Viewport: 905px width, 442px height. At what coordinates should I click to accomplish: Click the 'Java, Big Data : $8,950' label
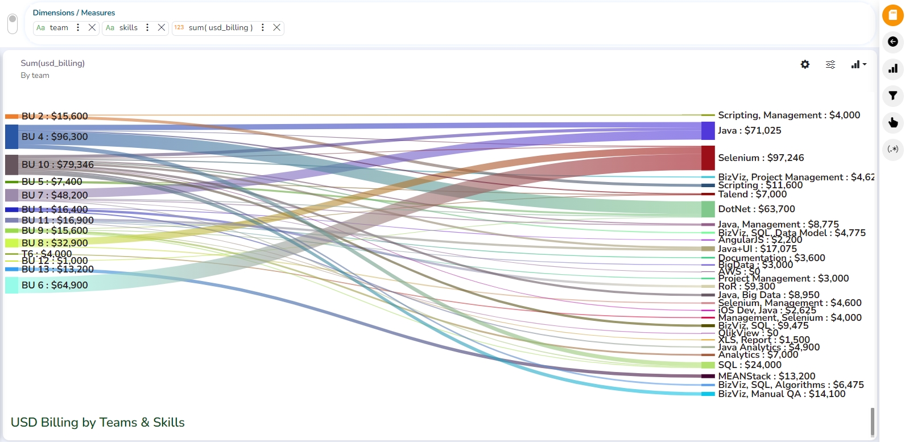pos(768,295)
